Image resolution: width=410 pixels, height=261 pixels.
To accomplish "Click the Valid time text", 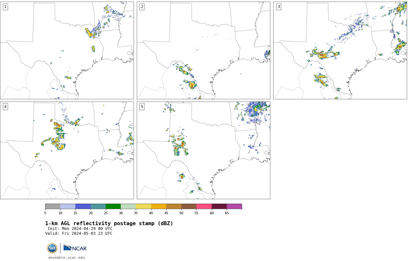I will 79,233.
